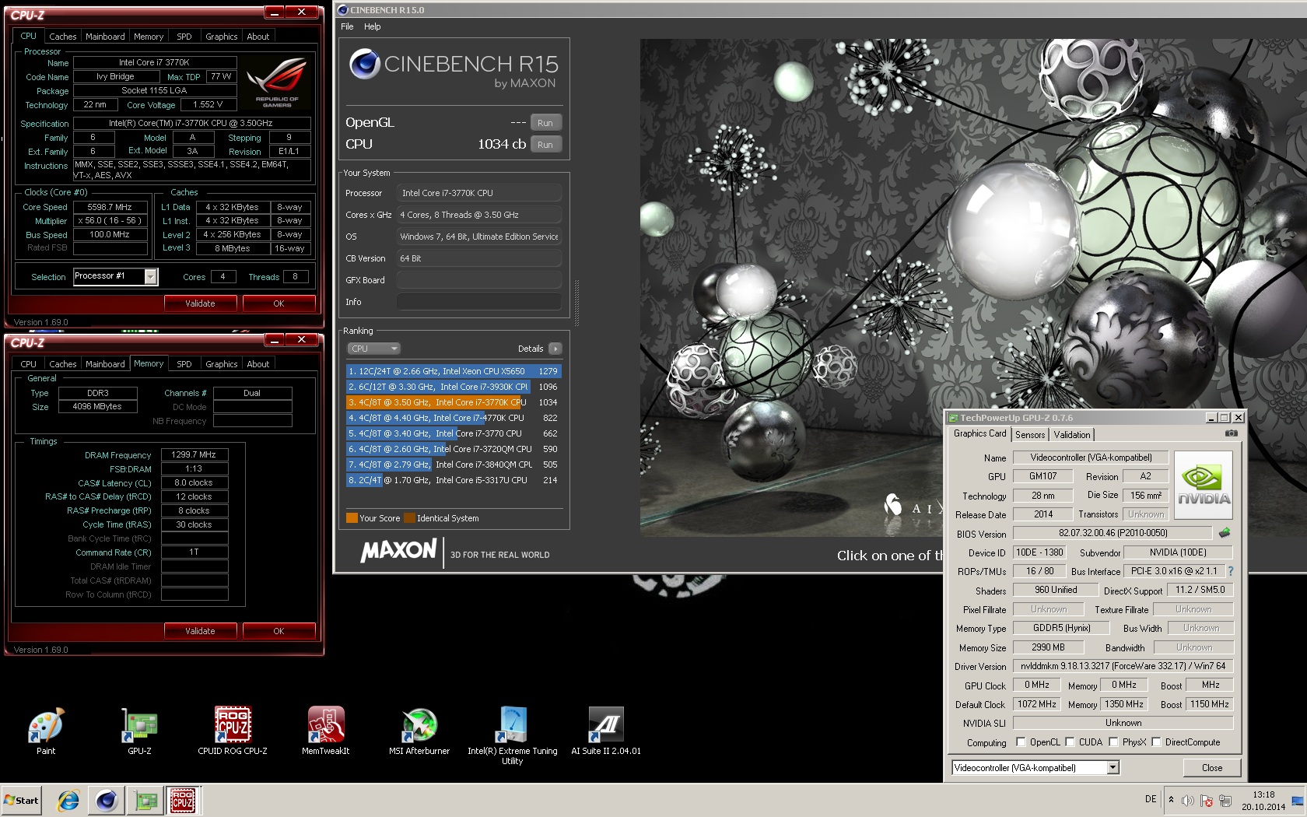Run the CPU benchmark
Viewport: 1307px width, 817px height.
[545, 145]
